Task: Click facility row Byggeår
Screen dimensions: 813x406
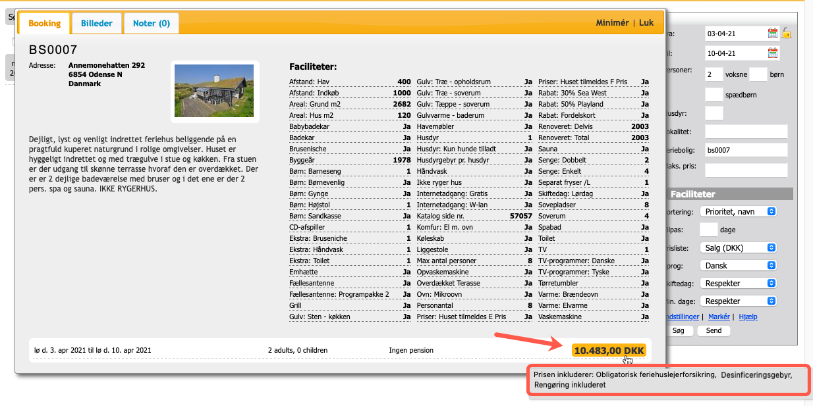Action: (350, 160)
